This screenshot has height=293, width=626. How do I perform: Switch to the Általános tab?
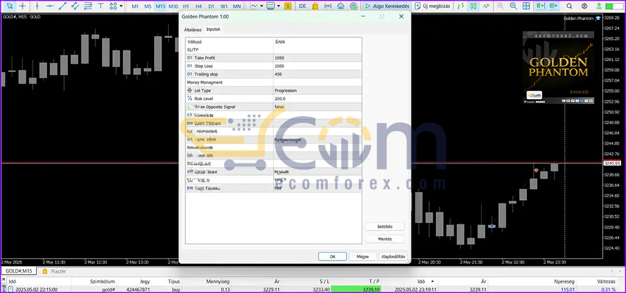click(193, 30)
